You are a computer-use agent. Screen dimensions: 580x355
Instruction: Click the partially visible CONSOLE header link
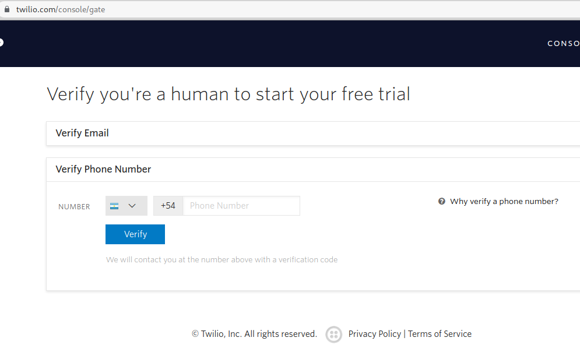pos(563,43)
